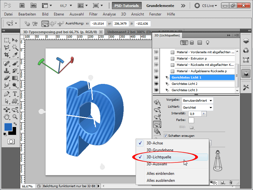Filter 3D panel by lights bulb icon
The image size is (253, 190).
[x=207, y=43]
